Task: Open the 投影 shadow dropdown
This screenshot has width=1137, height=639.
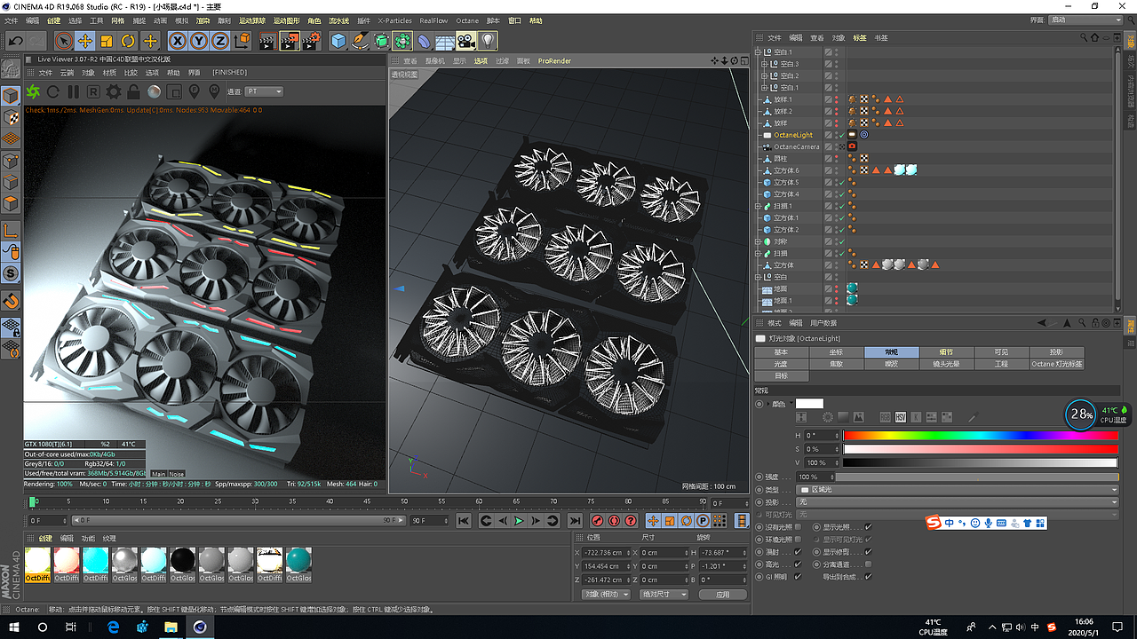Action: click(958, 502)
